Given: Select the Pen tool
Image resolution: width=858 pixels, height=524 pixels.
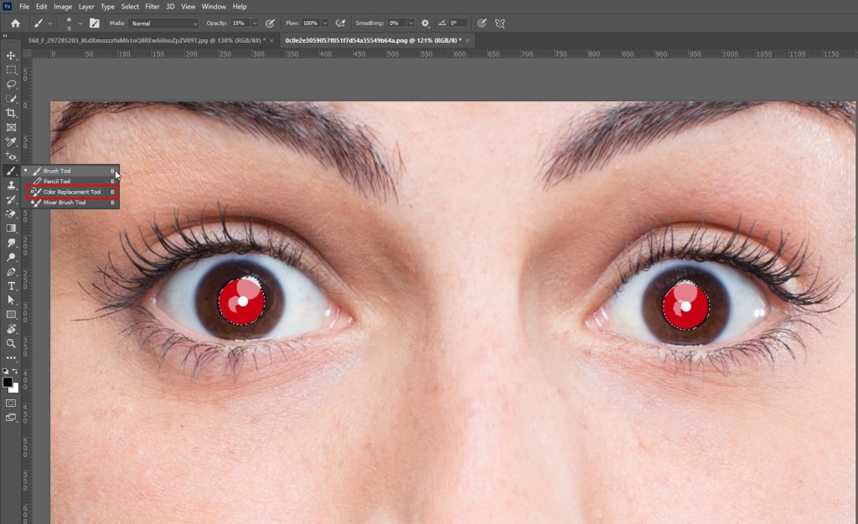Looking at the screenshot, I should [12, 271].
